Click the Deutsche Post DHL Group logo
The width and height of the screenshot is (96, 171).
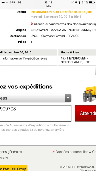(14, 168)
